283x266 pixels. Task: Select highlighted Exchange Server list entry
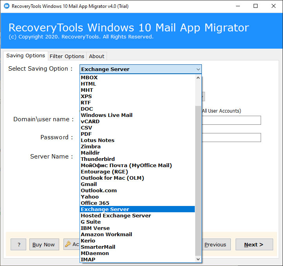(137, 209)
